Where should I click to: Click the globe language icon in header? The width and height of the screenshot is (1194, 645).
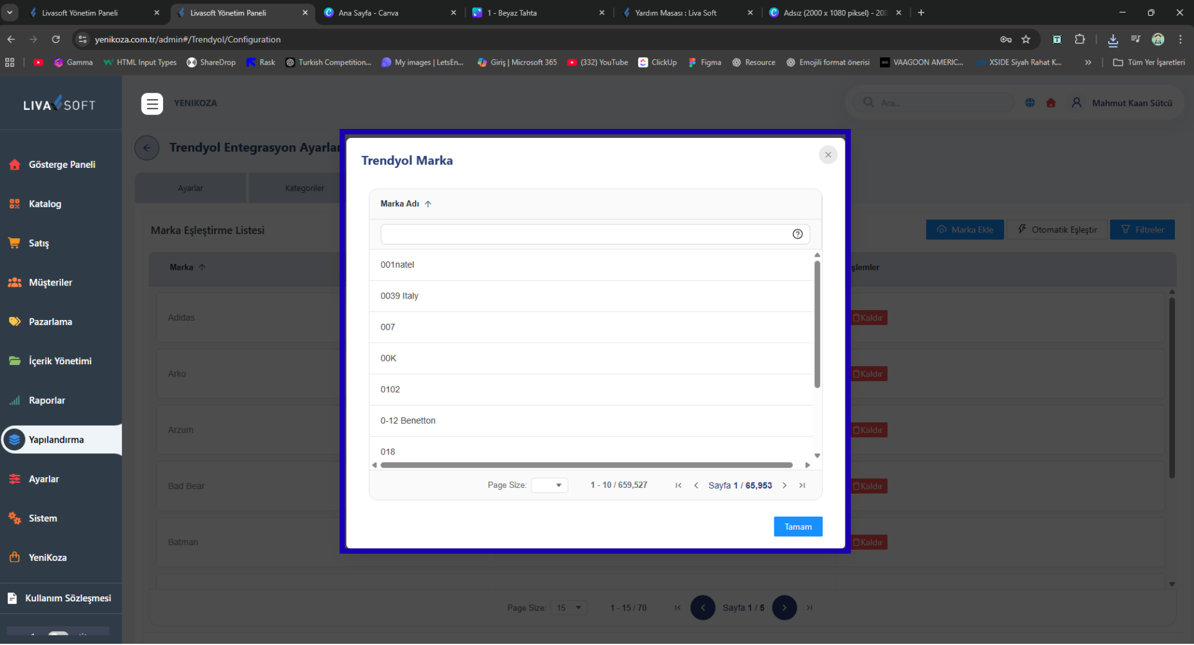[1030, 103]
